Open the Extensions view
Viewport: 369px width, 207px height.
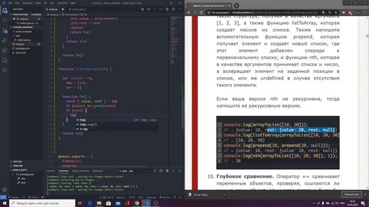(x=5, y=50)
